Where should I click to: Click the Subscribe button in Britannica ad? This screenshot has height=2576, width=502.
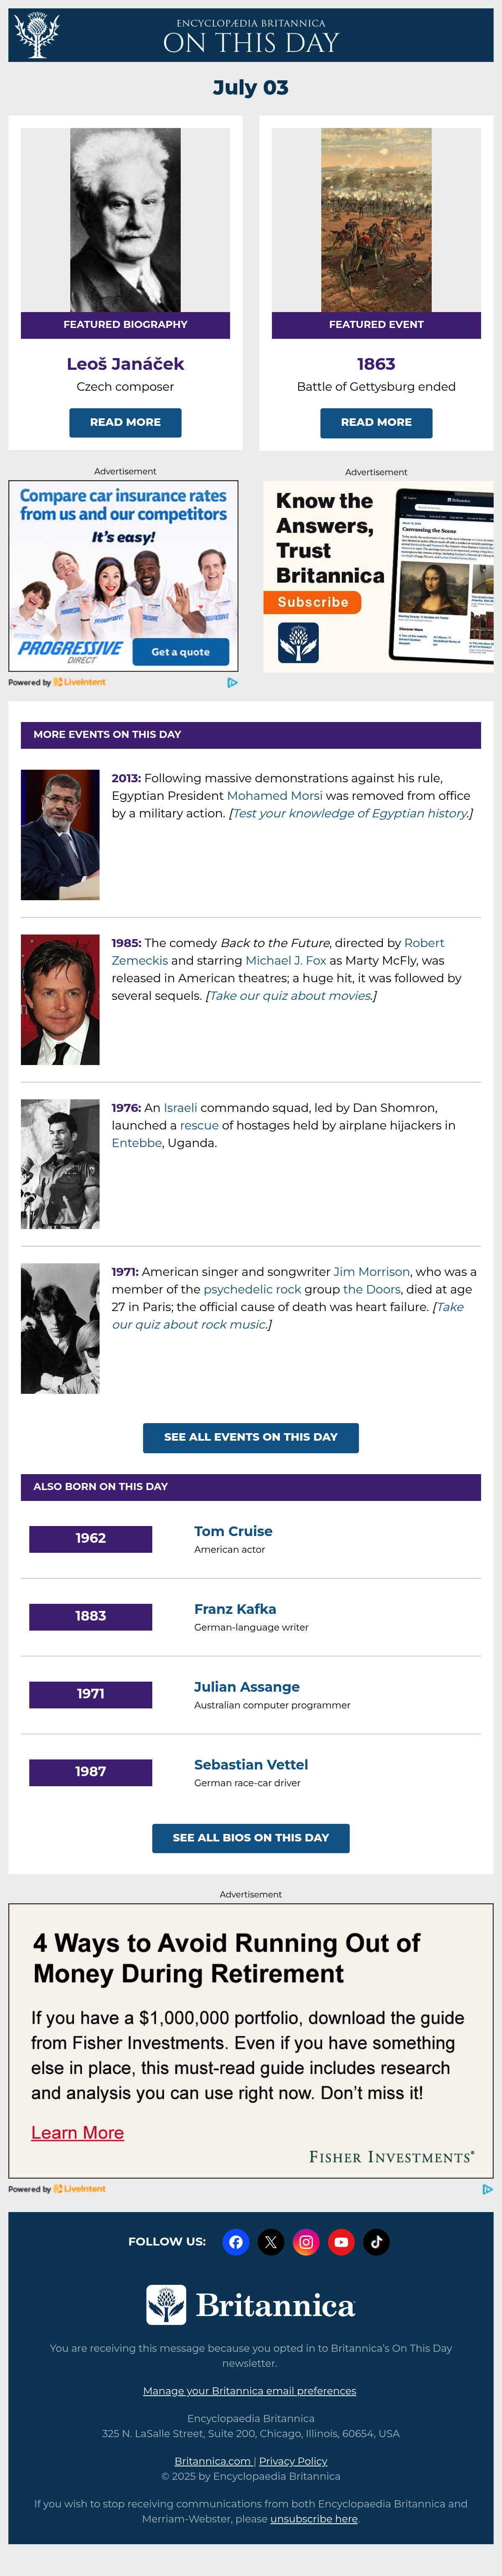313,602
